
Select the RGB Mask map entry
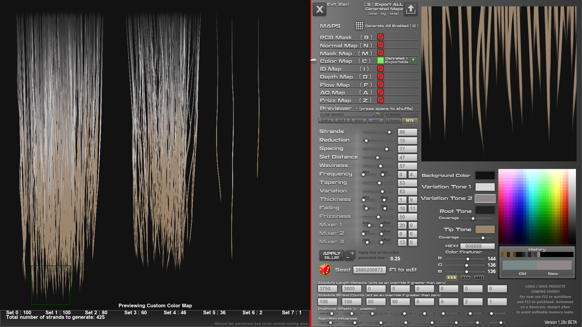coord(346,38)
